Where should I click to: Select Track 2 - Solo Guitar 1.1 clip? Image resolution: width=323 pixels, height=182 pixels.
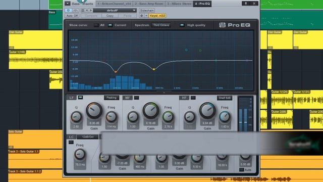pyautogui.click(x=35, y=159)
